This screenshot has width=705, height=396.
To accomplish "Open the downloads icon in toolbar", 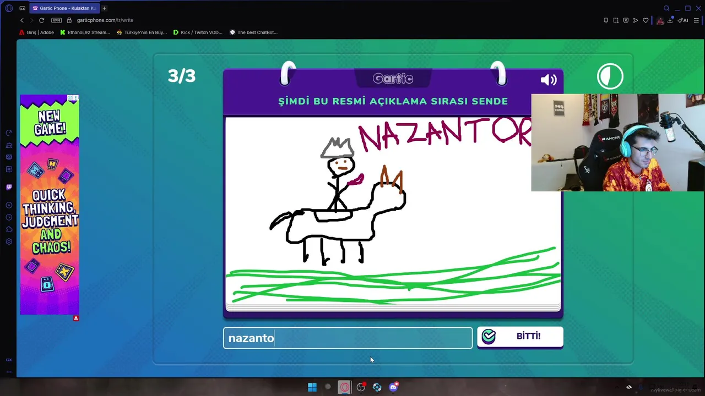I will 670,20.
